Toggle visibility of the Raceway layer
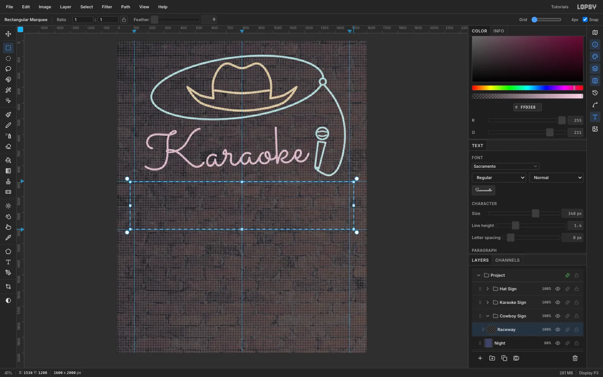The height and width of the screenshot is (377, 603). point(558,329)
